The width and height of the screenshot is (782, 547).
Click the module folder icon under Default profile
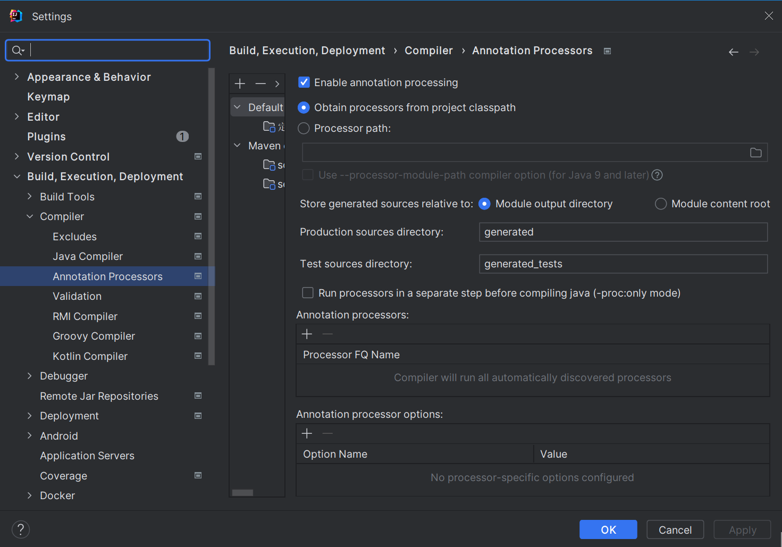point(270,127)
